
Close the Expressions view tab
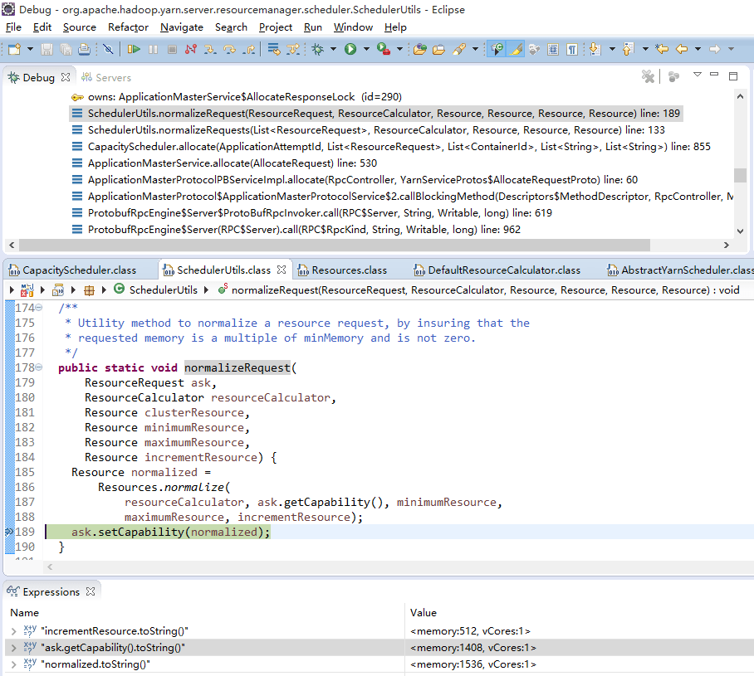coord(91,592)
